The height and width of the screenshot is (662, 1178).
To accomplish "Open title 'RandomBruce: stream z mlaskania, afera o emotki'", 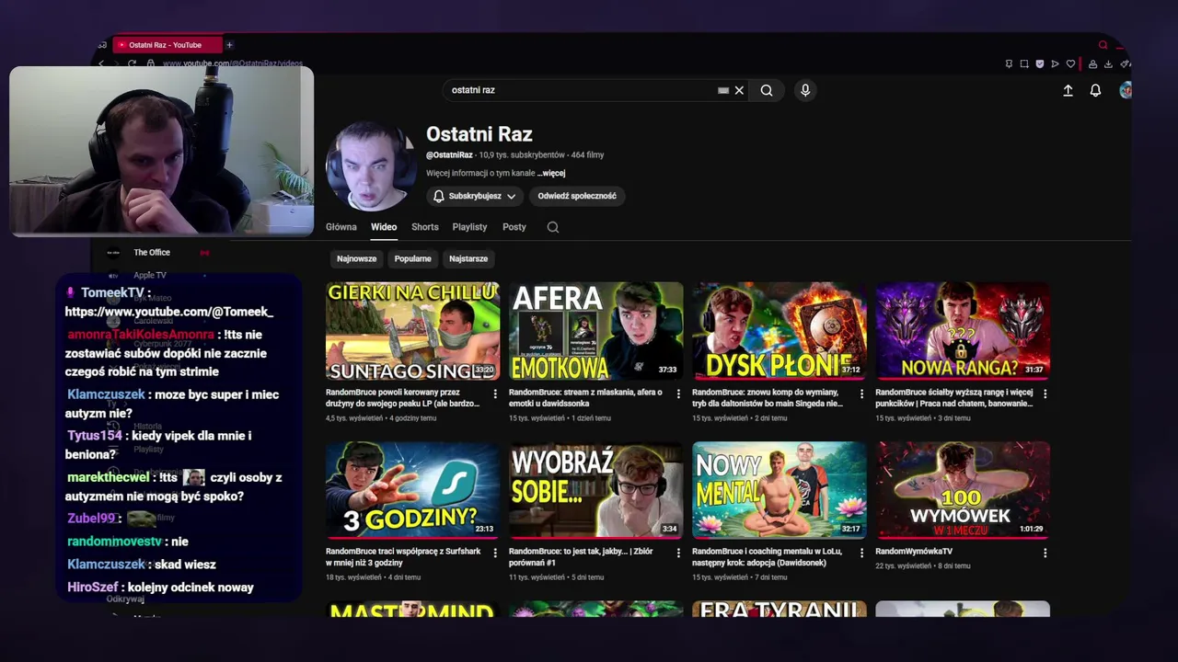I will 586,397.
